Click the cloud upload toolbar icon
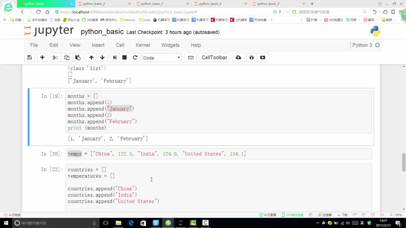The image size is (406, 228). 239,58
